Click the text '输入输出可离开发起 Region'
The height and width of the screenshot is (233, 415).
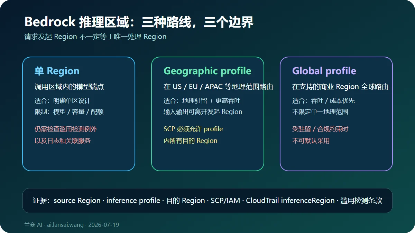(203, 112)
